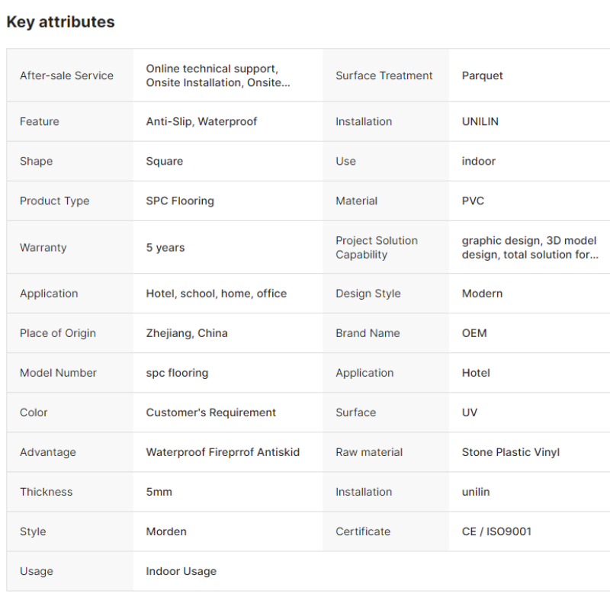The height and width of the screenshot is (610, 610).
Task: Select the "Stone Plastic Vinyl" raw material
Action: click(x=511, y=452)
